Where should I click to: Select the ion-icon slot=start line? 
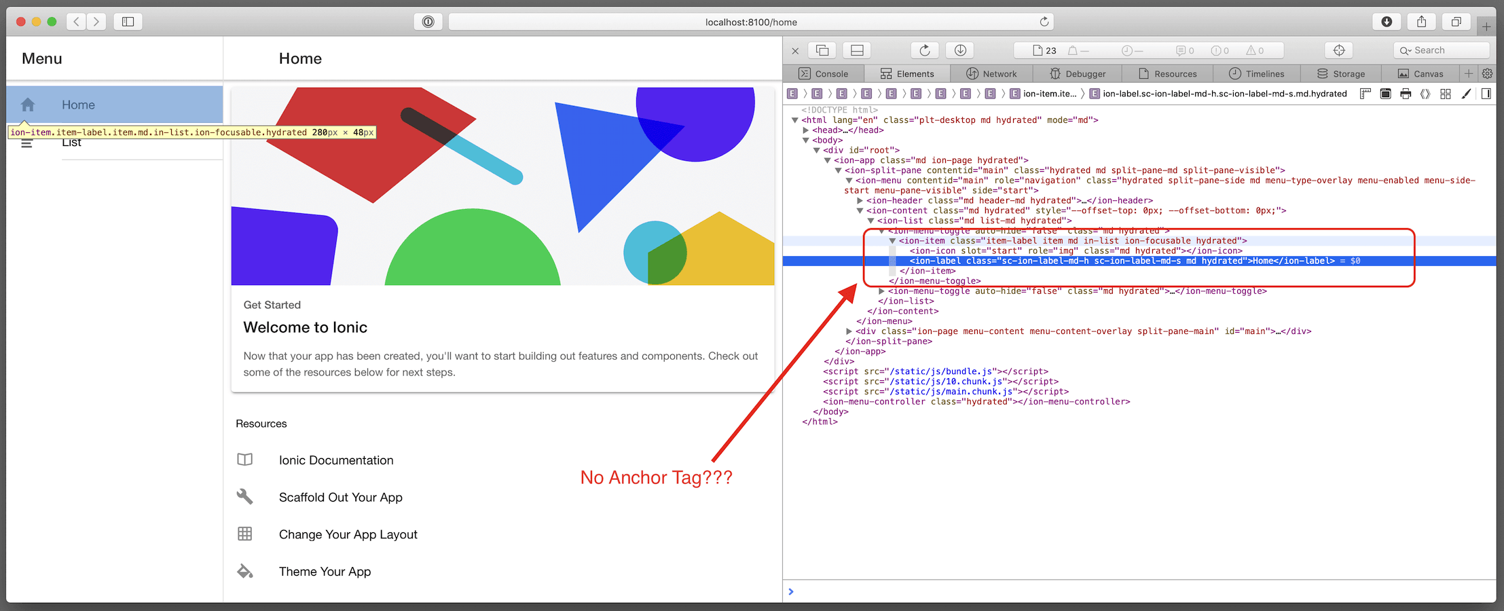(x=1076, y=251)
